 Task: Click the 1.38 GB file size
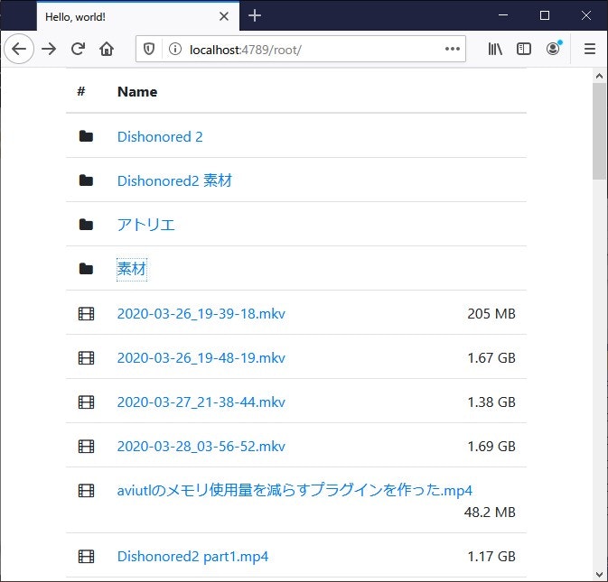[491, 402]
